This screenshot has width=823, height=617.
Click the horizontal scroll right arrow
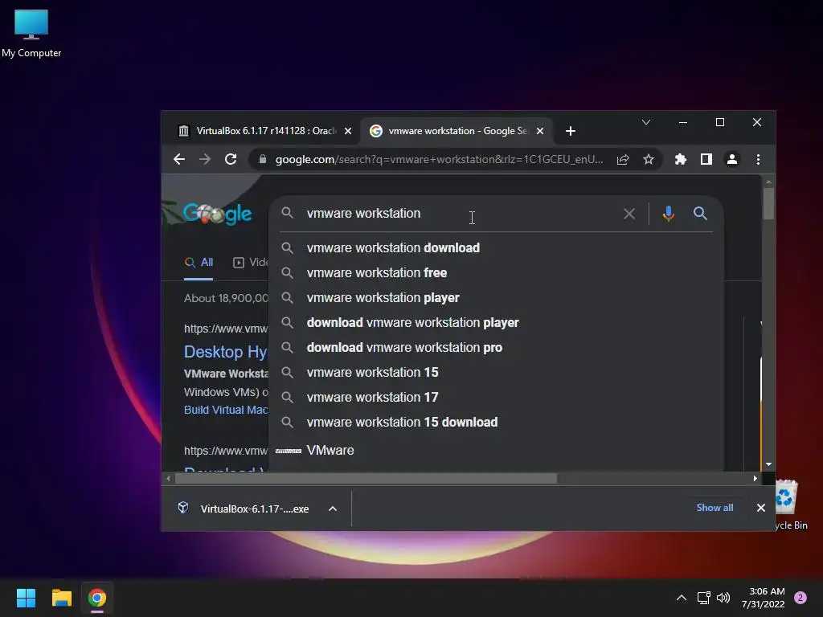click(755, 479)
